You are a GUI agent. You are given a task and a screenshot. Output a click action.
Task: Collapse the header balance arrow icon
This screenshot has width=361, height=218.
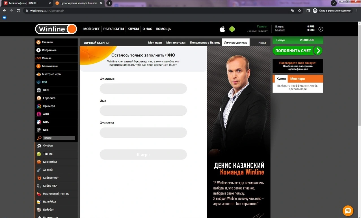coord(321,29)
